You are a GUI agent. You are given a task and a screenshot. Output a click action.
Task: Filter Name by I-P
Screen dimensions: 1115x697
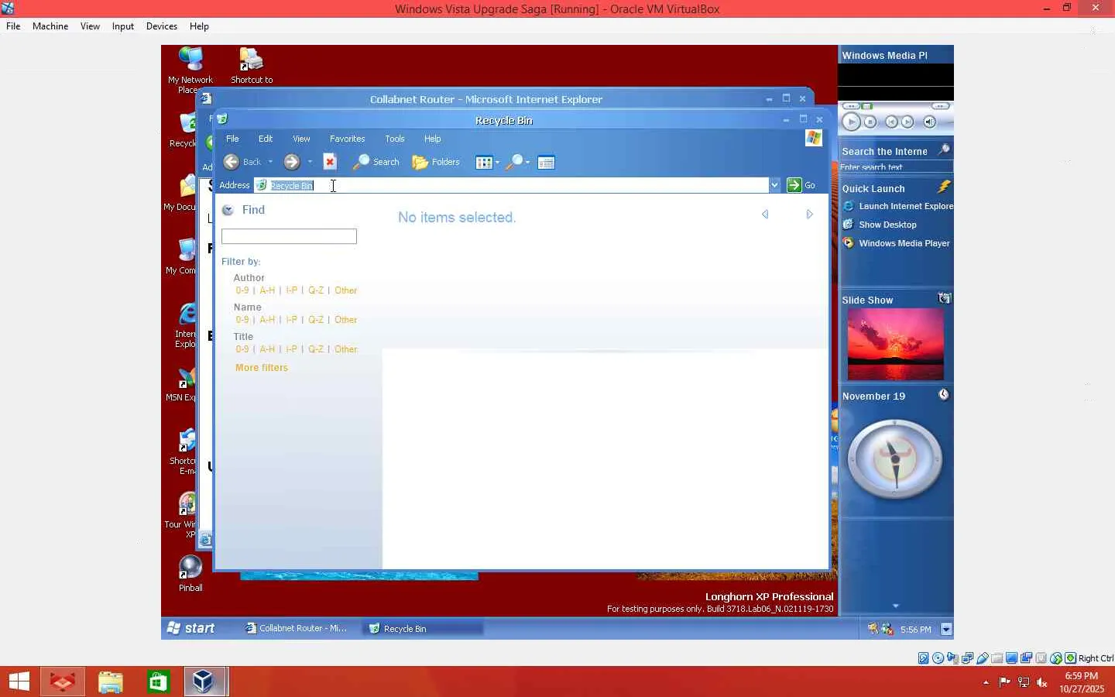click(291, 320)
